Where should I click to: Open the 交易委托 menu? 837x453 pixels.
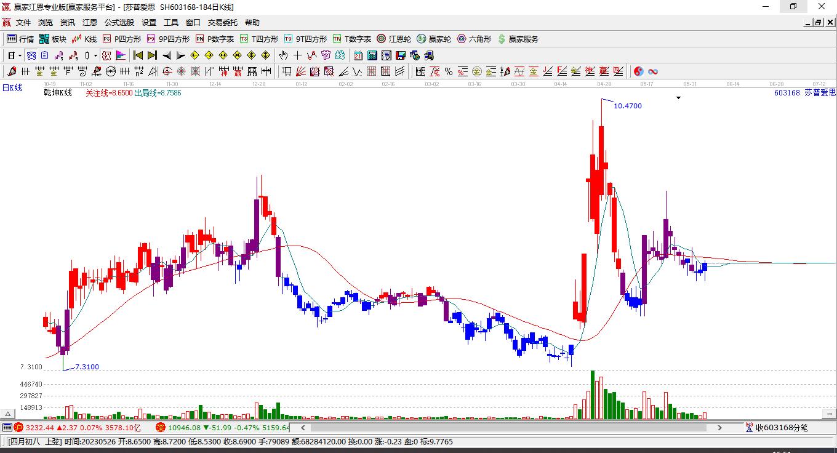click(x=223, y=23)
